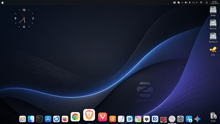The image size is (220, 124).
Task: Open the Brave browser from the dock
Action: click(89, 115)
